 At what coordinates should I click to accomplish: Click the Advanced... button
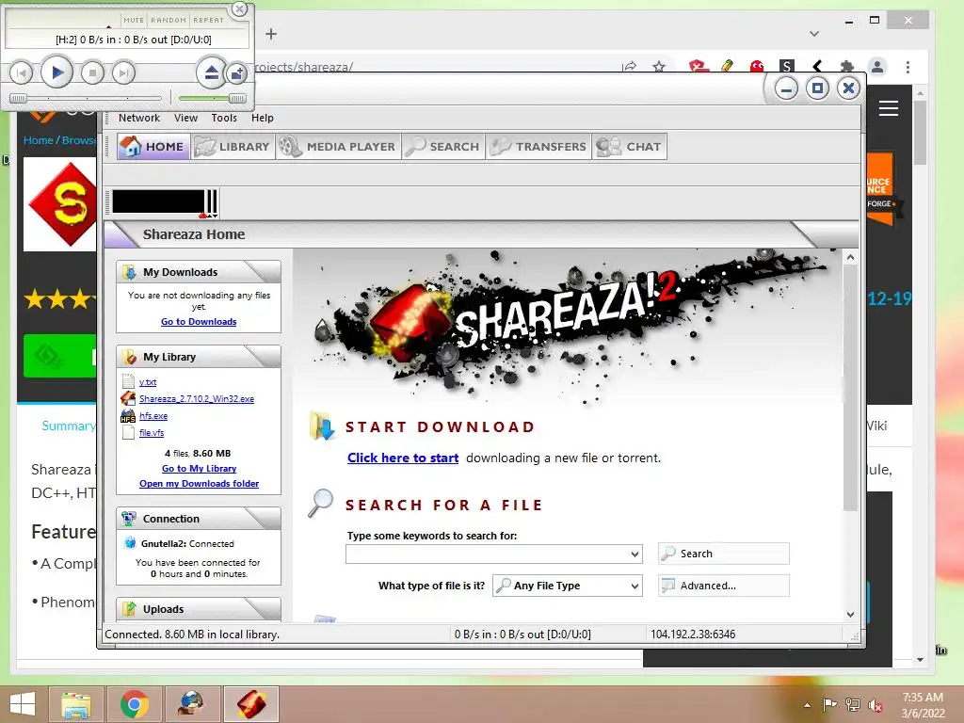point(724,586)
